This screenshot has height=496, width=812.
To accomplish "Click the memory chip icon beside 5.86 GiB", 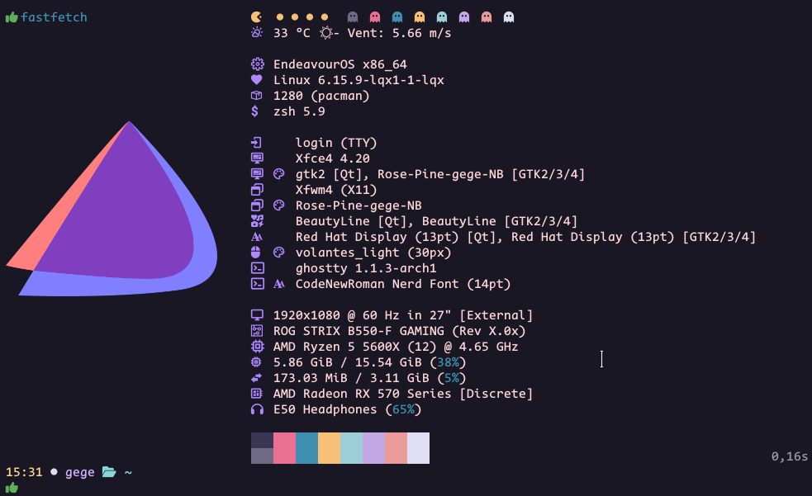I will 256,362.
